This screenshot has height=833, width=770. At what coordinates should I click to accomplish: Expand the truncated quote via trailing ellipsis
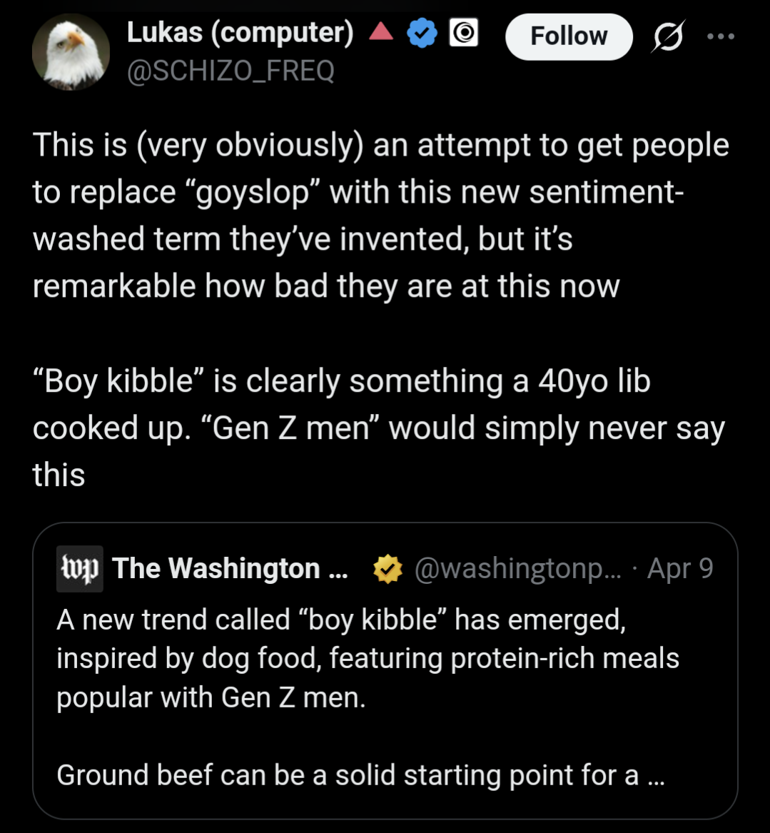[x=655, y=776]
